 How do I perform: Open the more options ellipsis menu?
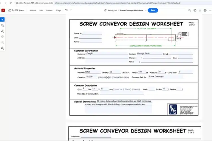[x=210, y=10]
